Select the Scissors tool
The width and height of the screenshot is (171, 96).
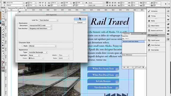[x=3, y=40]
